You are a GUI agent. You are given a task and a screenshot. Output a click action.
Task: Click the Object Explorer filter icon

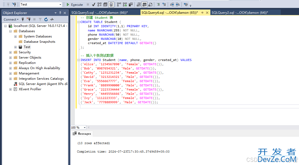coord(40,19)
